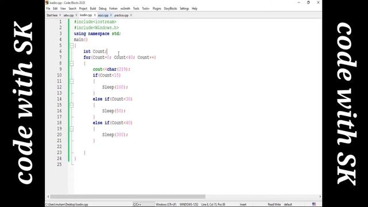Switch to the ascii.cpp tab

(x=103, y=16)
